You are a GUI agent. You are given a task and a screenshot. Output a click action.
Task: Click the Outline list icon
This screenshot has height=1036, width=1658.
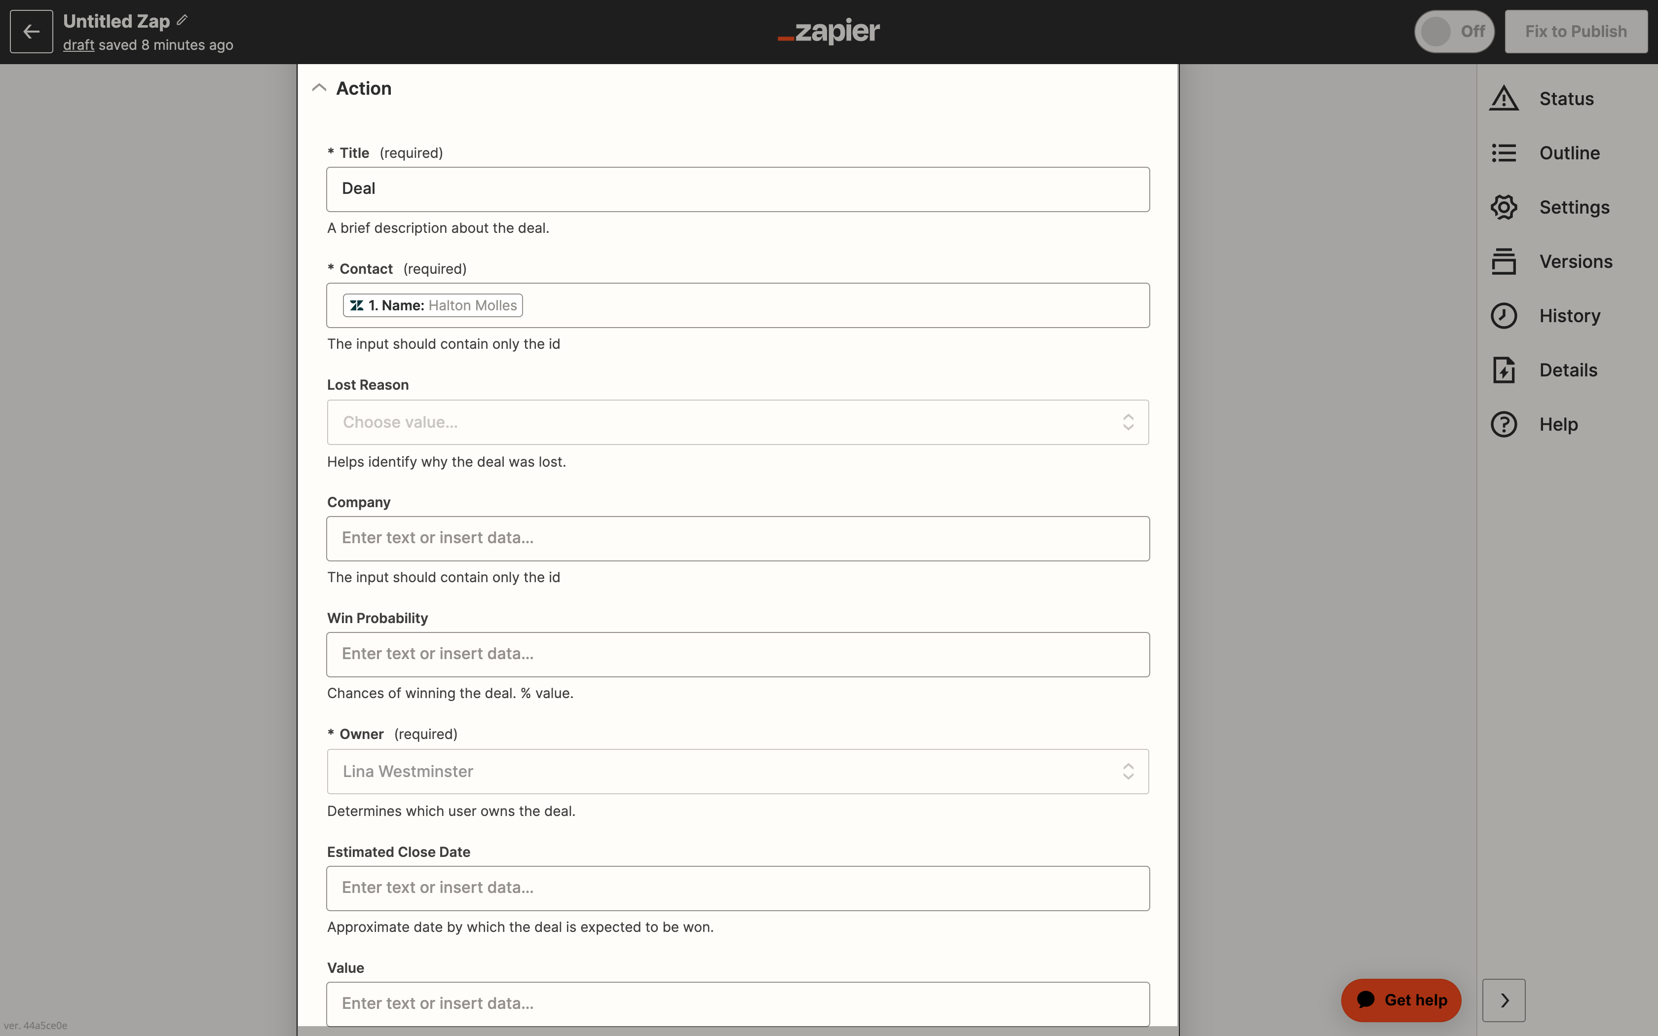coord(1504,153)
